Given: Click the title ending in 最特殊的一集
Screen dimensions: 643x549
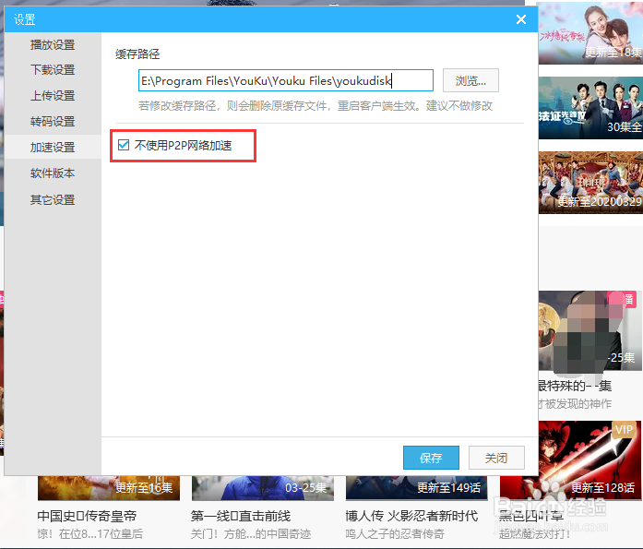Looking at the screenshot, I should [x=575, y=386].
